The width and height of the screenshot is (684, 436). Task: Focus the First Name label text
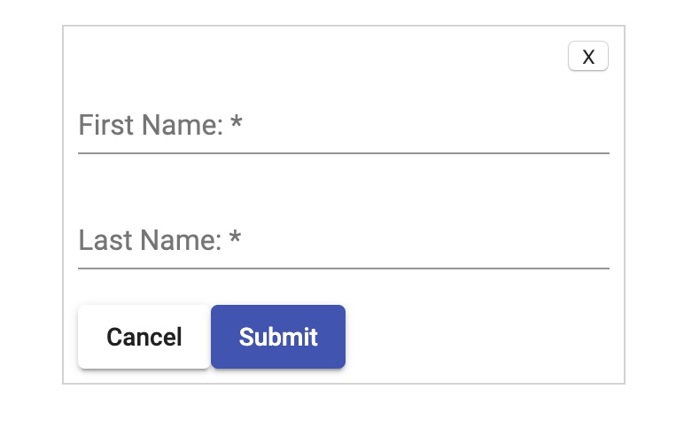(151, 125)
